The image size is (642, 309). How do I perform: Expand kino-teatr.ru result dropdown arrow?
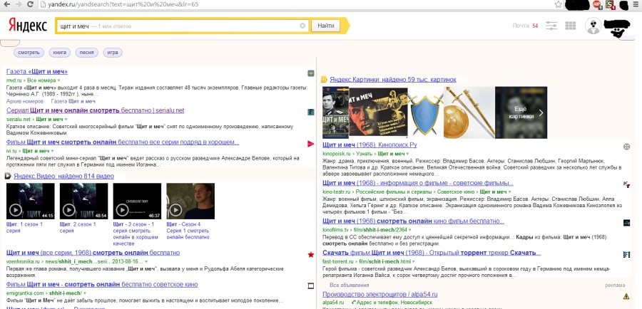[510, 192]
